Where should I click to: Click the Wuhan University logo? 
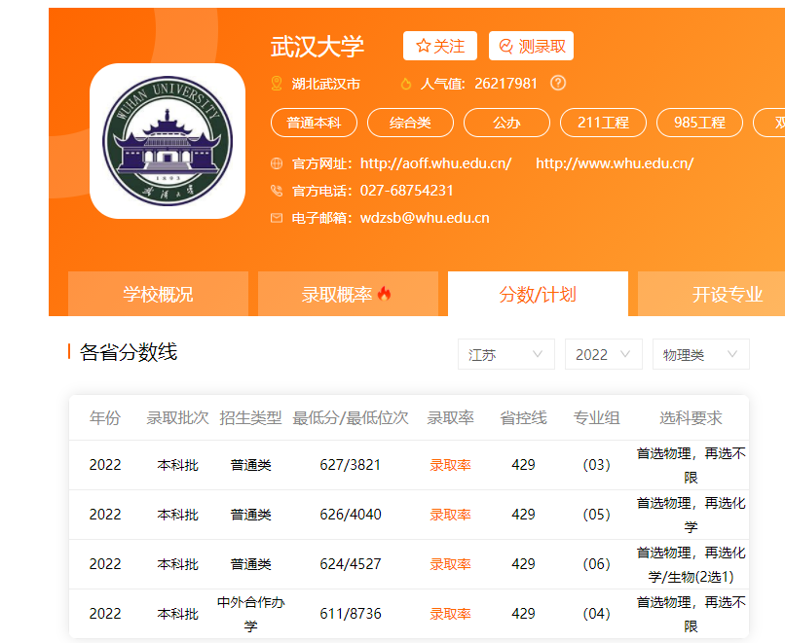click(168, 141)
